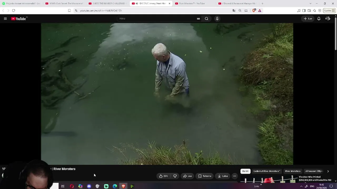Open the on-screen keyboard in search box
337x189 pixels.
coord(198,19)
